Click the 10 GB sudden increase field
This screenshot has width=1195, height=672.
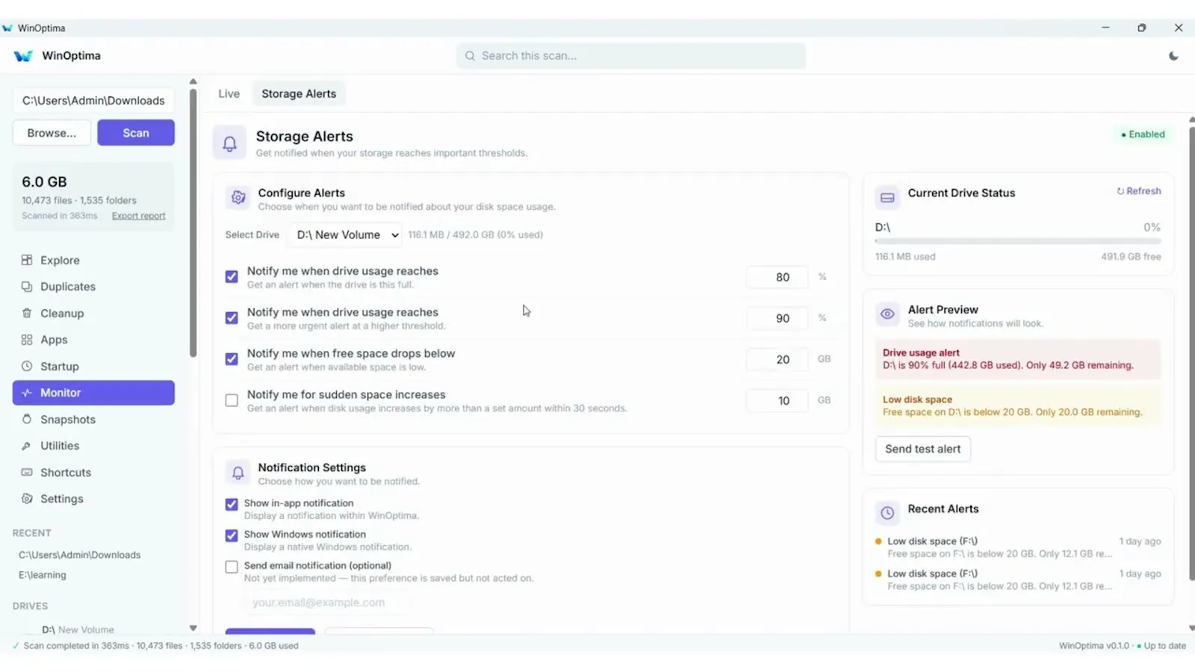777,401
